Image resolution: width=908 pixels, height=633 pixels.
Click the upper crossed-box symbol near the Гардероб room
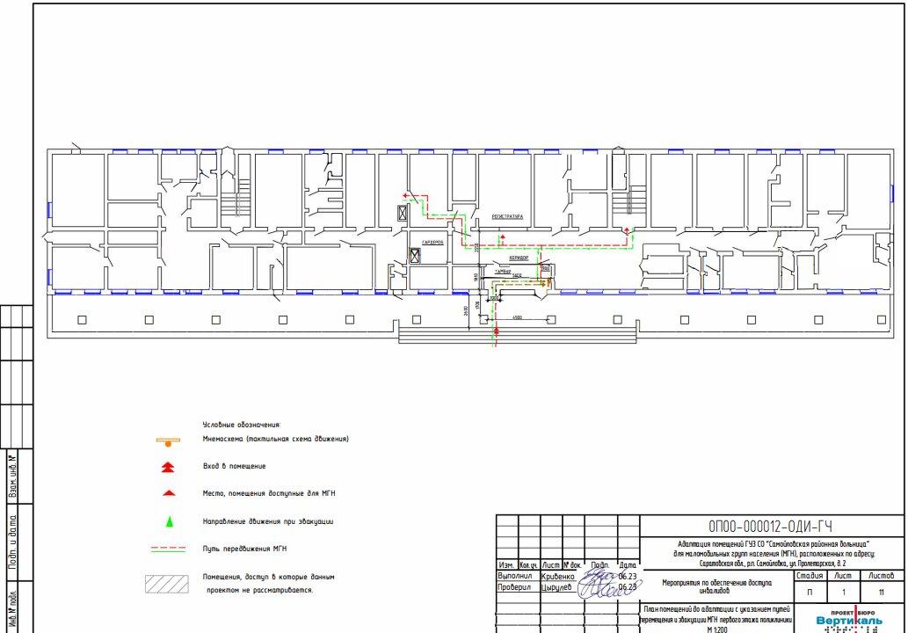pos(403,212)
